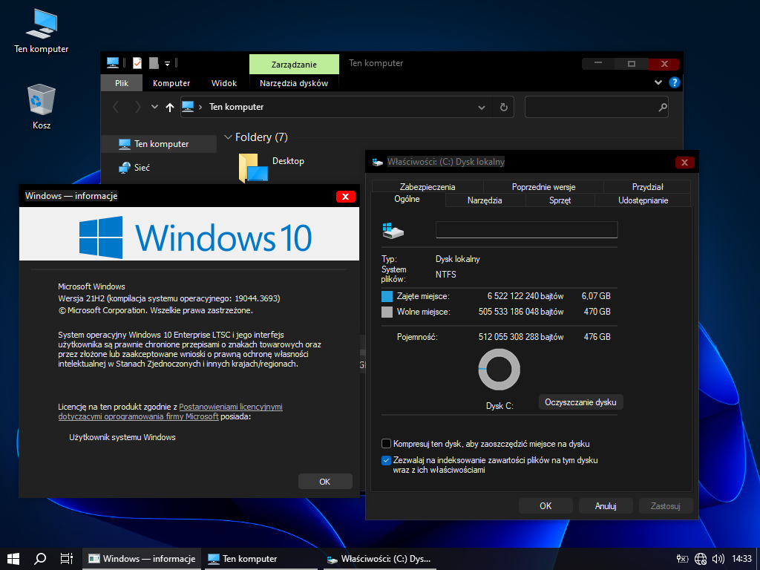Click the Properties quick access toolbar icon
760x570 pixels.
tap(137, 63)
